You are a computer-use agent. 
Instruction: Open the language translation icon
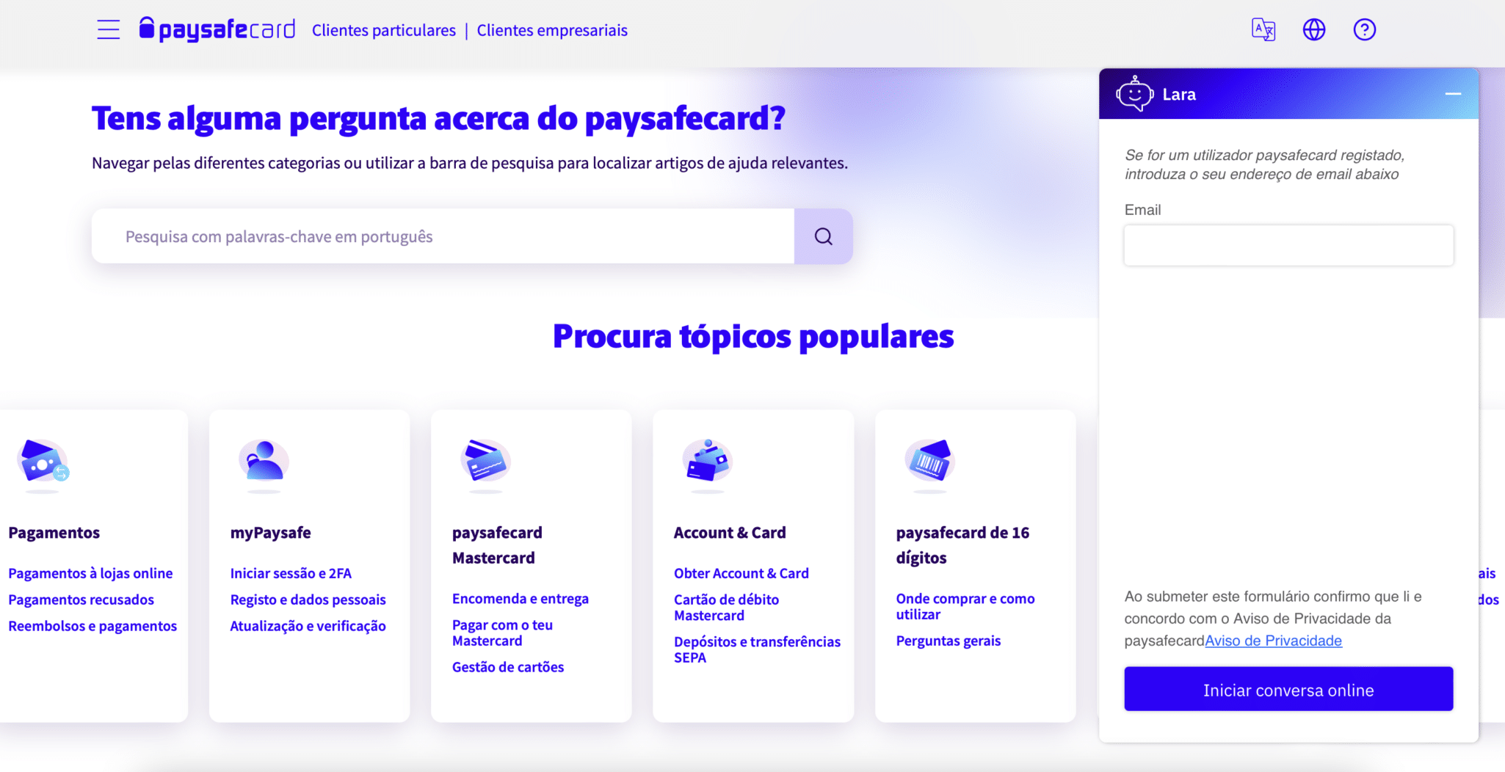[1263, 29]
